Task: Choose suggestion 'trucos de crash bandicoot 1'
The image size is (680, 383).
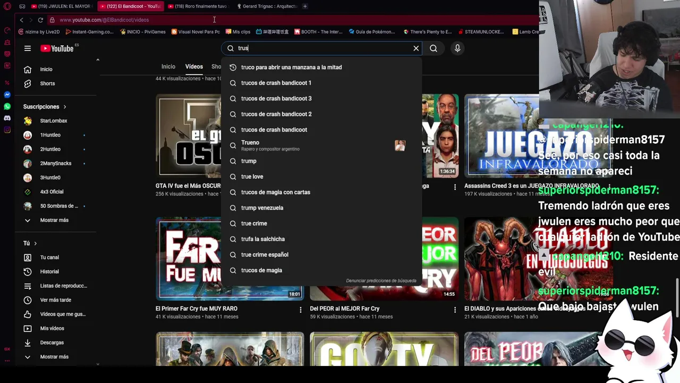Action: [321, 83]
